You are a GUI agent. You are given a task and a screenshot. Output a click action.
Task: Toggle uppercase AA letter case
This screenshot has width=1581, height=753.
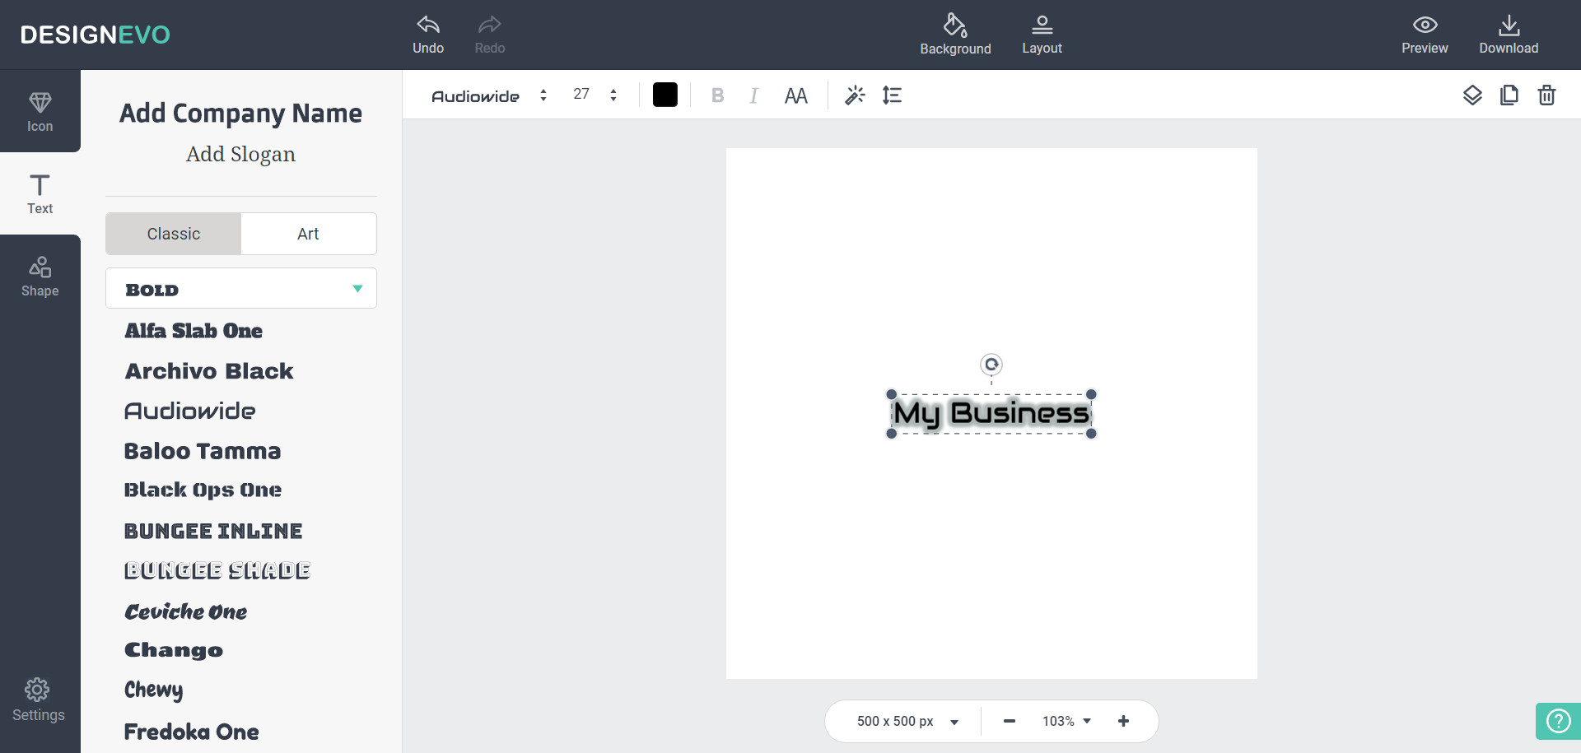pyautogui.click(x=795, y=95)
